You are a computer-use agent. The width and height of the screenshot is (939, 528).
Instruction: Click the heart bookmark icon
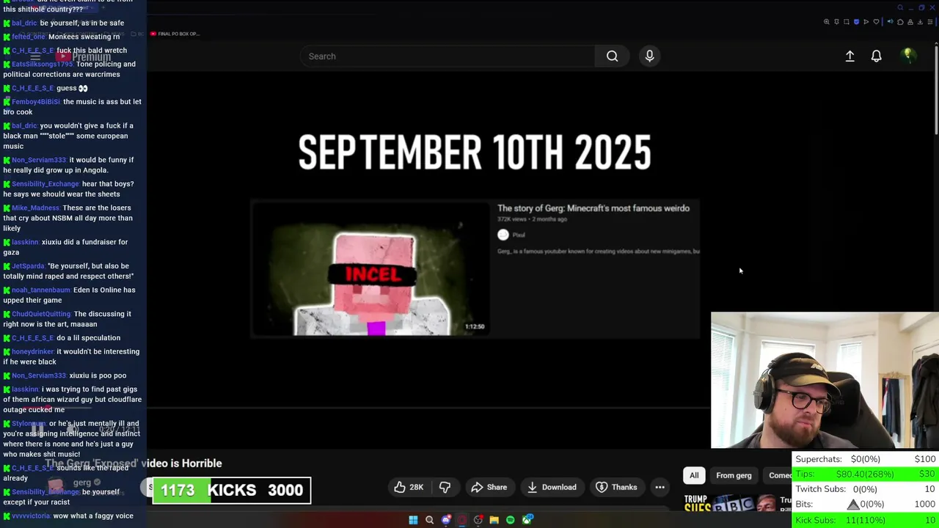pyautogui.click(x=876, y=22)
